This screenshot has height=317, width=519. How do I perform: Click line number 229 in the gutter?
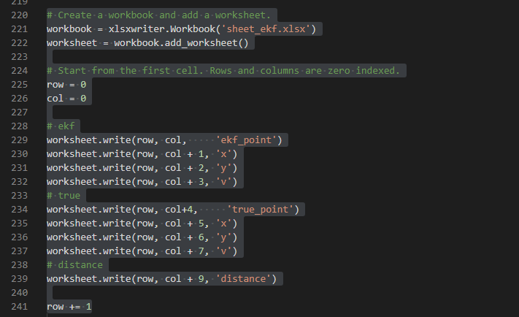(20, 140)
